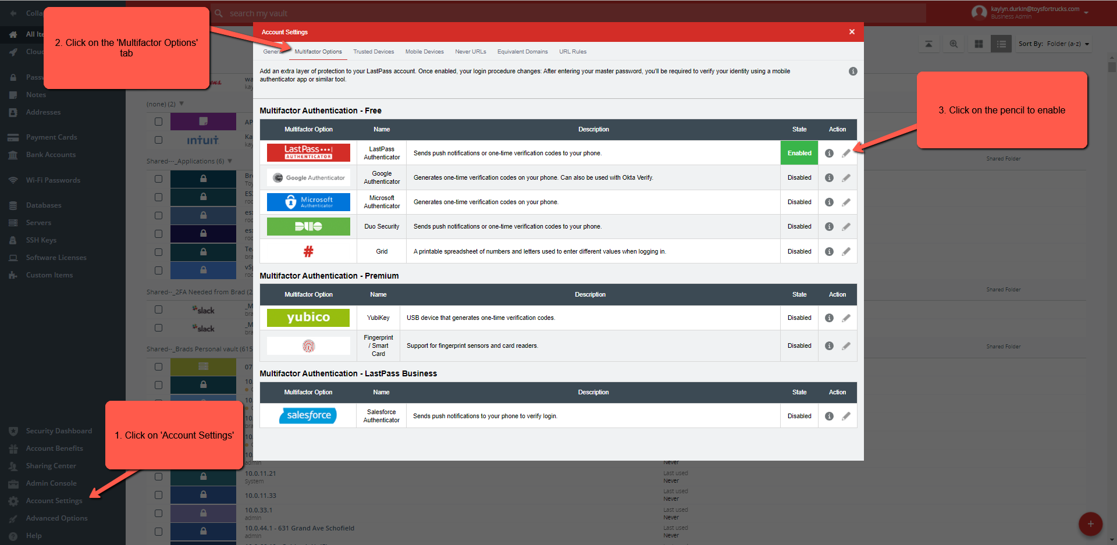Open Security Dashboard in sidebar
This screenshot has width=1117, height=545.
(x=59, y=431)
